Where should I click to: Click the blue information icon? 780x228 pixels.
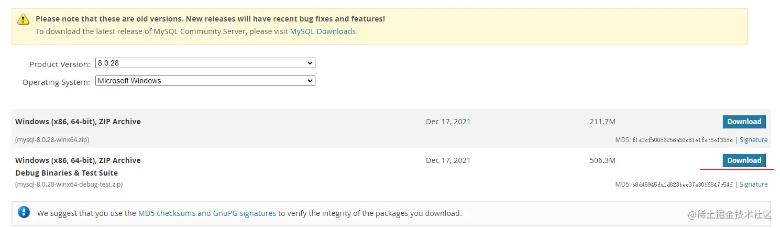coord(24,212)
